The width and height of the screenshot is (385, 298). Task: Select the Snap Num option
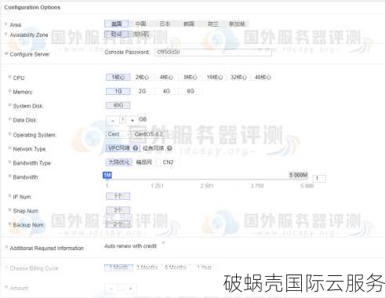(118, 210)
